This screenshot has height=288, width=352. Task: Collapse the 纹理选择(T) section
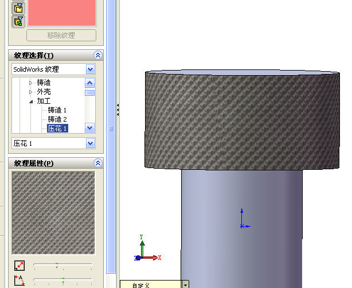click(x=98, y=55)
